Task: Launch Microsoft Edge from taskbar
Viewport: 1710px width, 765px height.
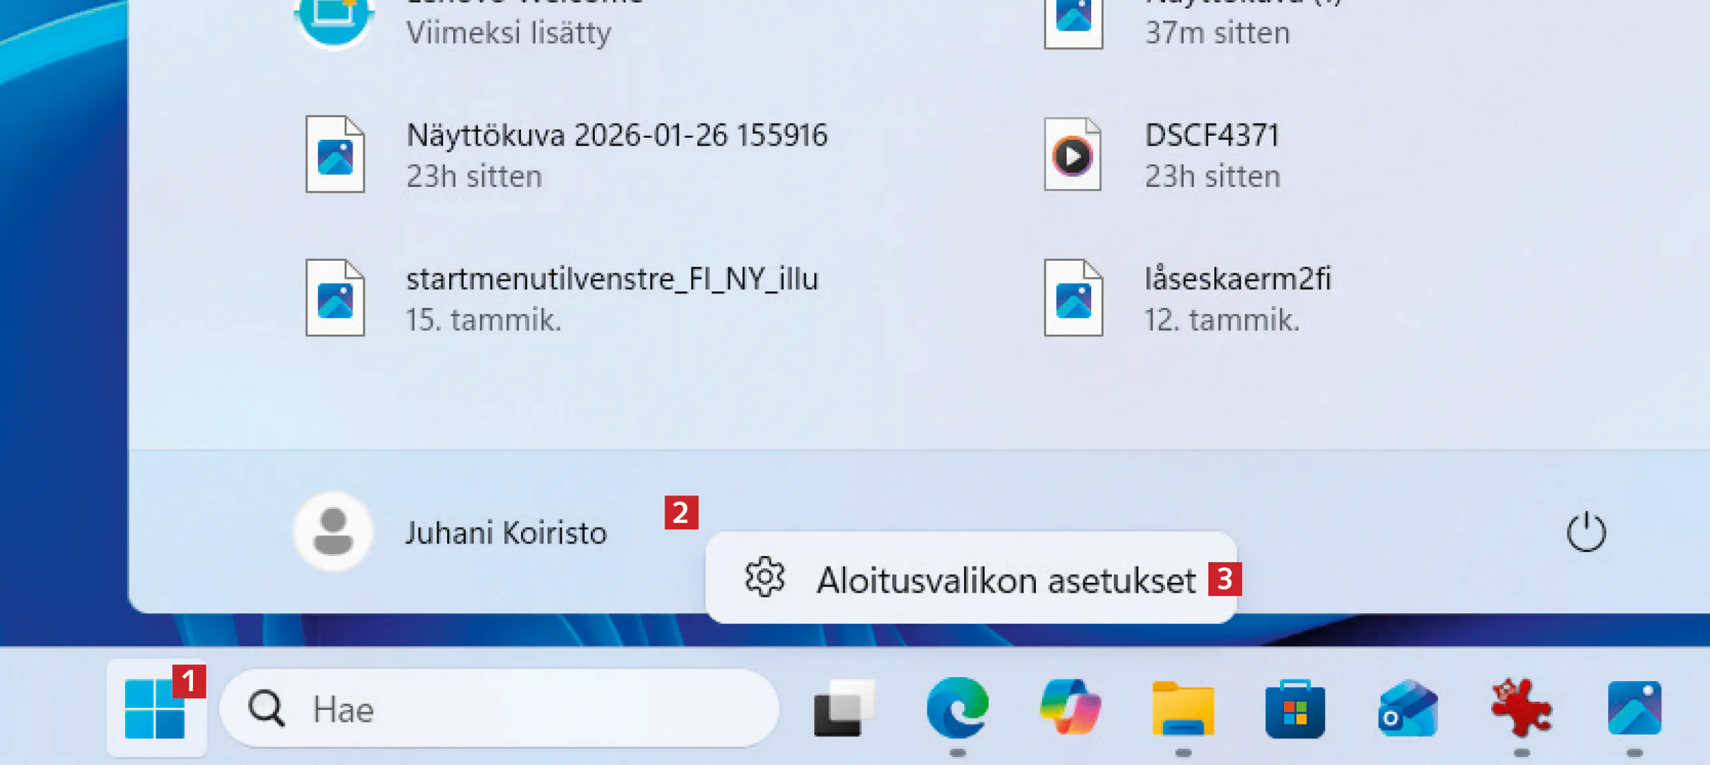Action: [x=957, y=708]
